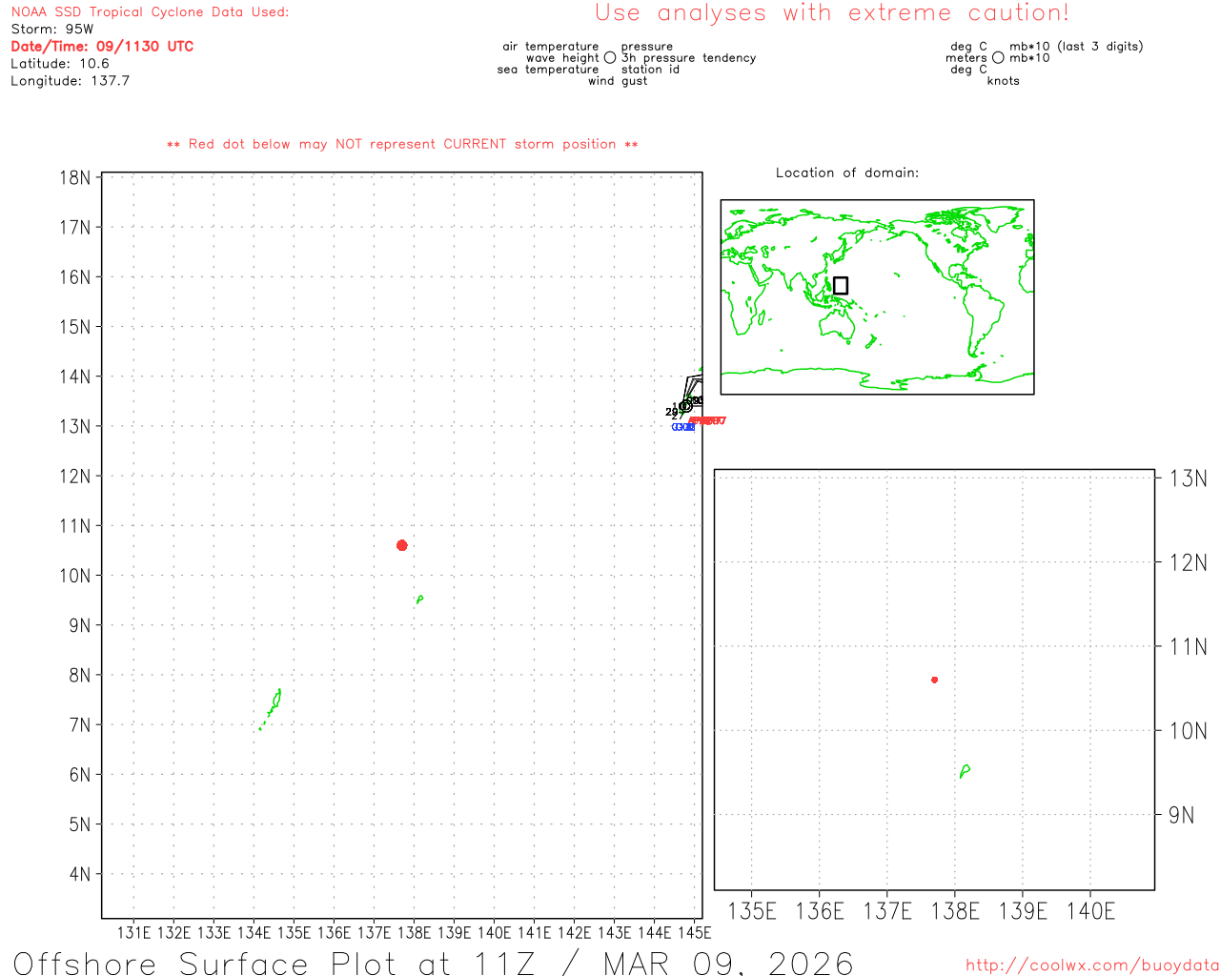Click the legend circle next to 'meters'
Screen dimensions: 1220x976
[x=998, y=58]
